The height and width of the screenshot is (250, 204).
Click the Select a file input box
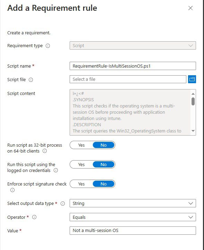128,79
